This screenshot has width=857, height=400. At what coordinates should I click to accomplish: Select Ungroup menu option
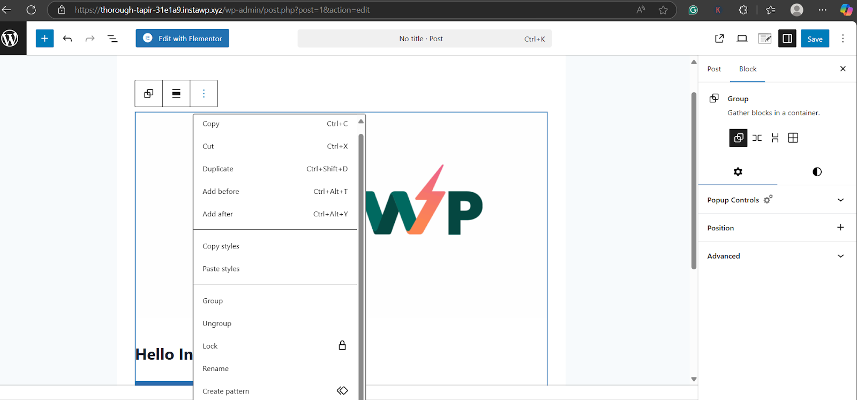(275, 323)
